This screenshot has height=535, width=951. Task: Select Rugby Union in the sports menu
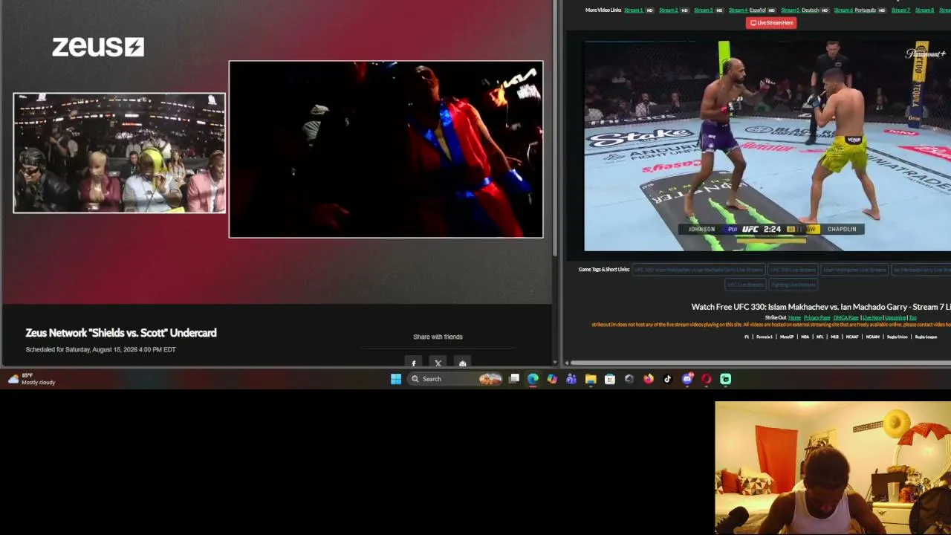pyautogui.click(x=897, y=337)
